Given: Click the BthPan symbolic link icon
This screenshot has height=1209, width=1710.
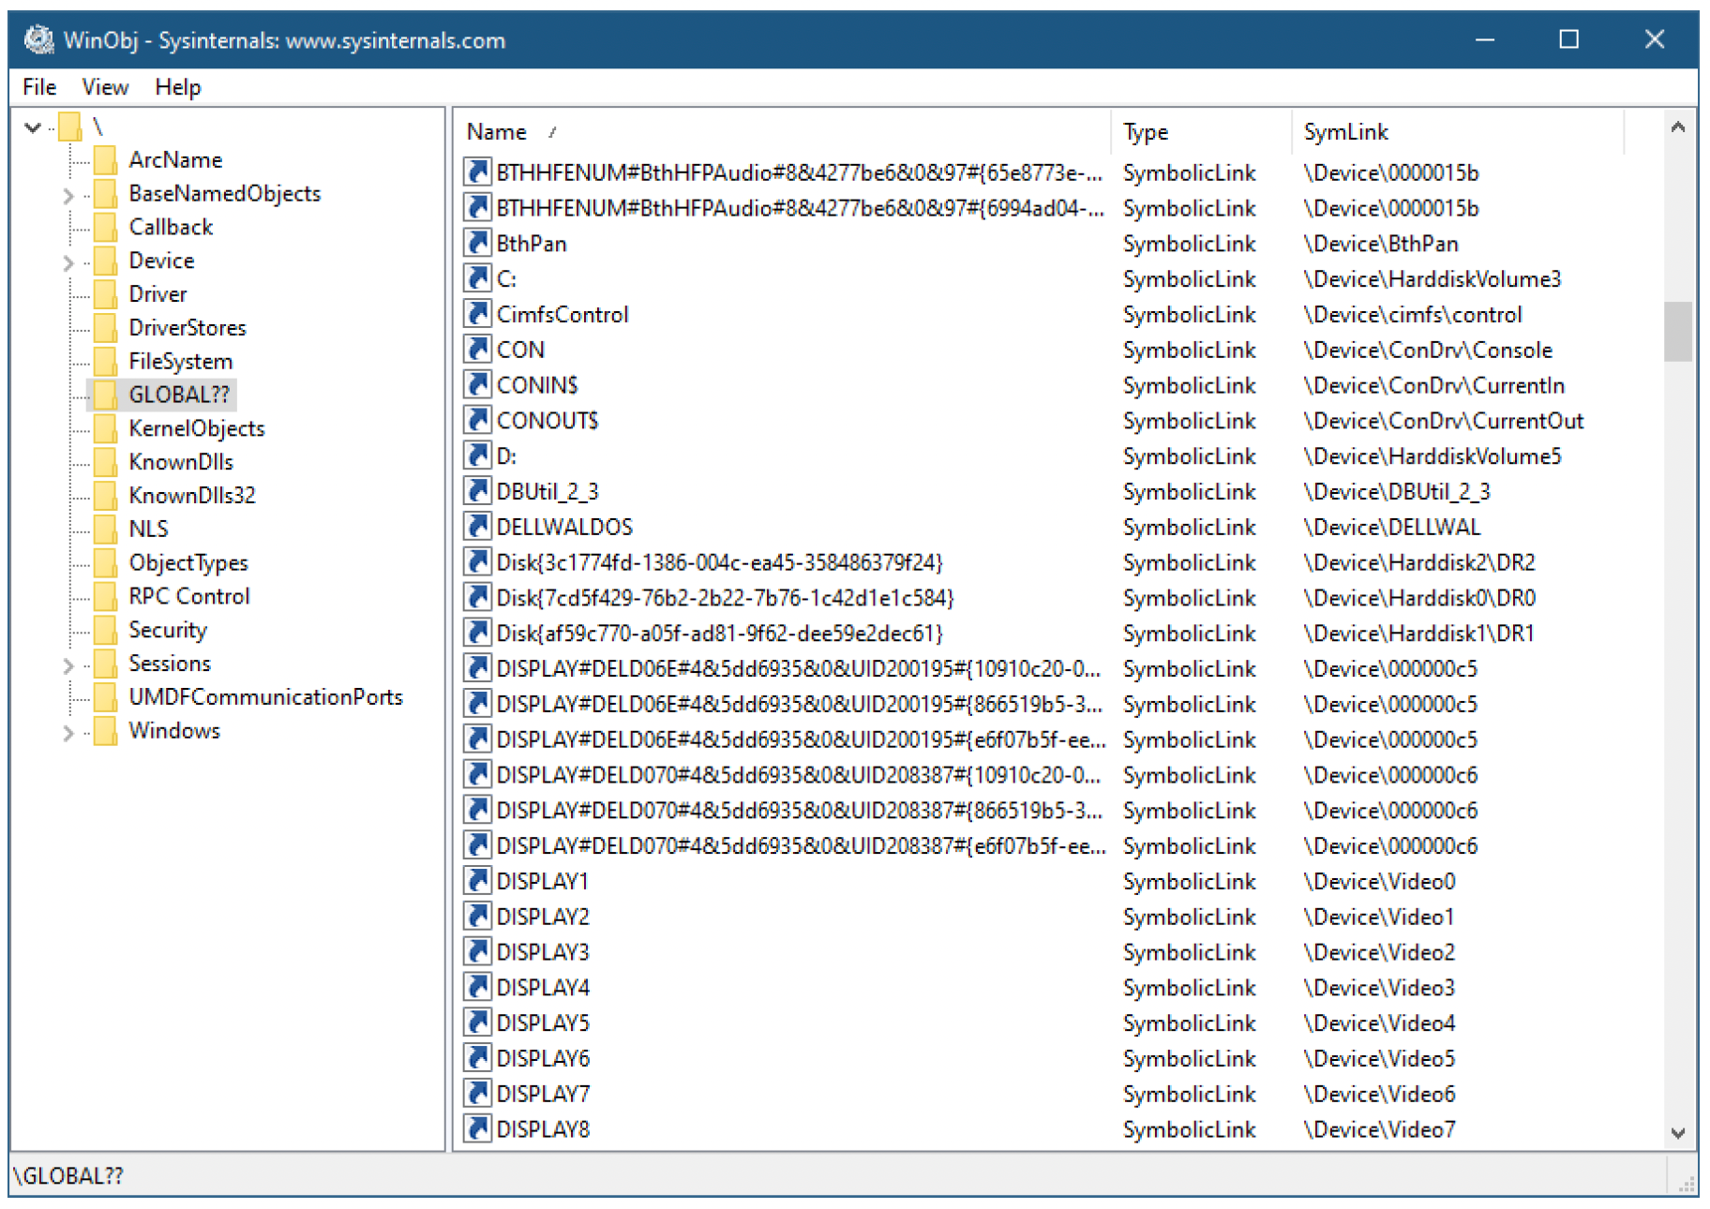Looking at the screenshot, I should pyautogui.click(x=477, y=244).
